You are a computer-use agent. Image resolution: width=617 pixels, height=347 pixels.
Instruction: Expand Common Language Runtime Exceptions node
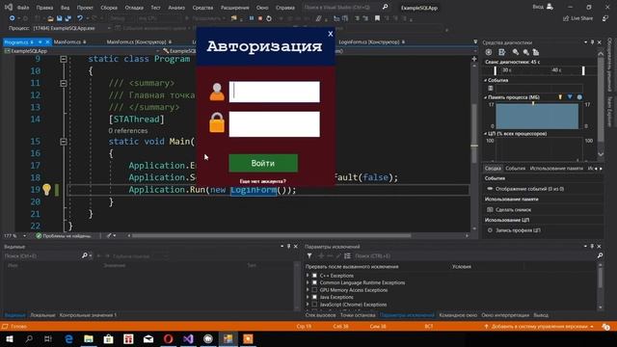308,282
